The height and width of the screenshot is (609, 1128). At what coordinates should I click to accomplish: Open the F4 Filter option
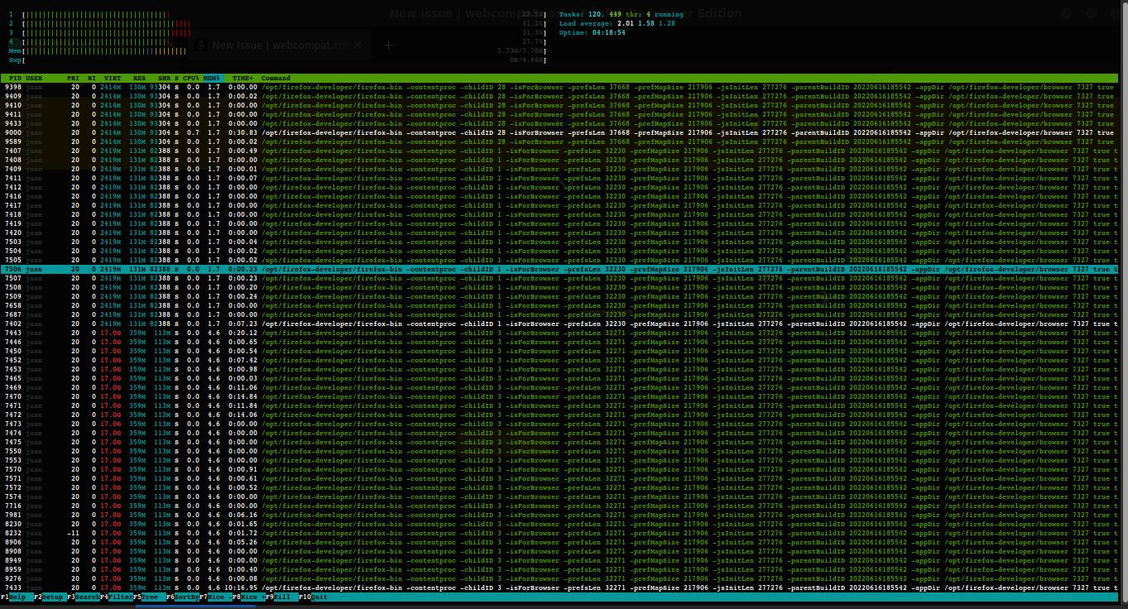[x=120, y=597]
